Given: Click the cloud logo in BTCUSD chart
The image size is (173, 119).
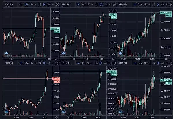Looking at the screenshot, I should 7,53.
